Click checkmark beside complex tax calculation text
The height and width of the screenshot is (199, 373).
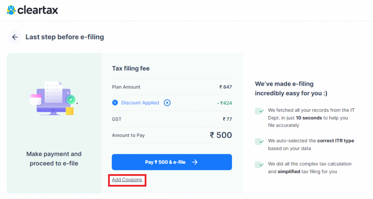pyautogui.click(x=259, y=165)
